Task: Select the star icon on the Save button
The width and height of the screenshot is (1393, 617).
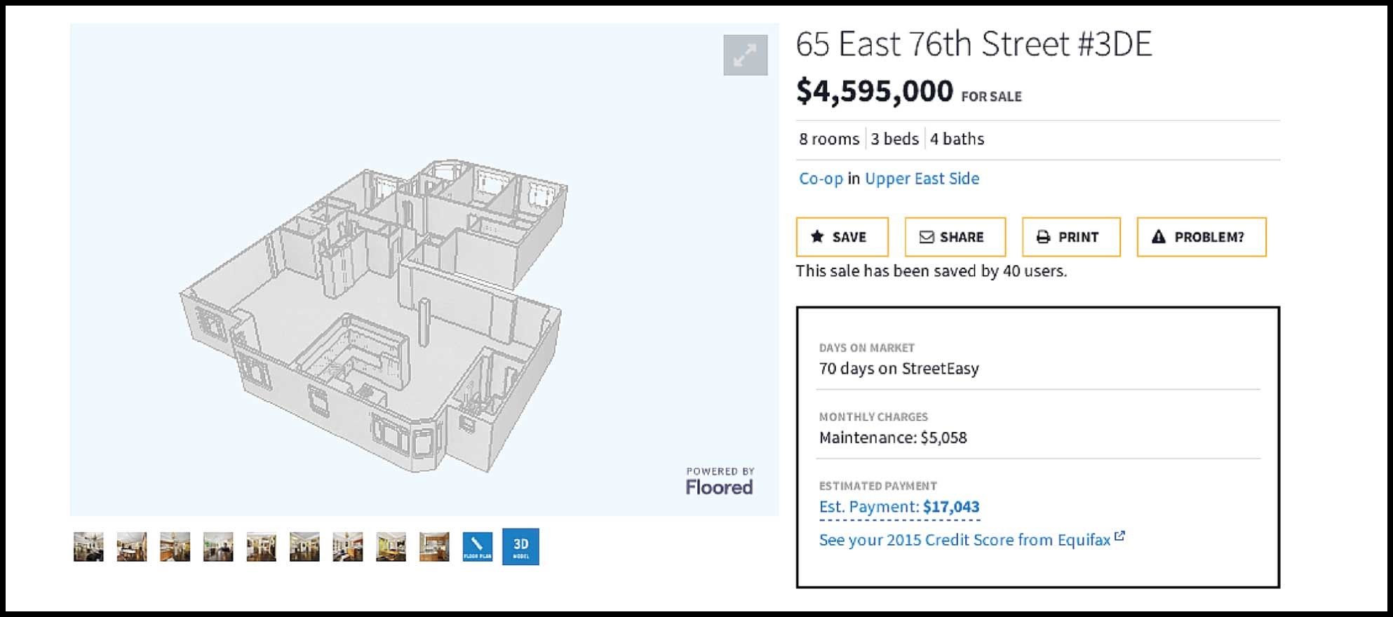Action: click(817, 237)
